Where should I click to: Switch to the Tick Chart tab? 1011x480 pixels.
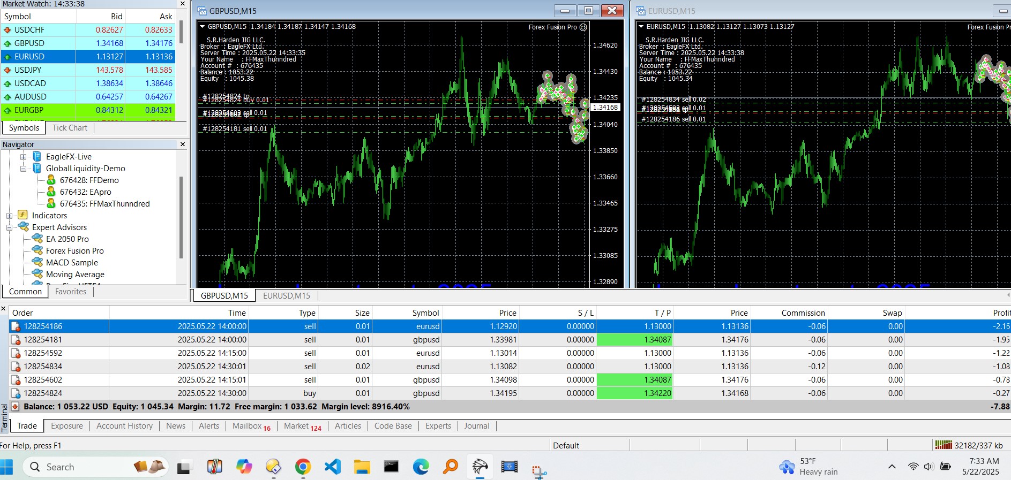[x=70, y=128]
